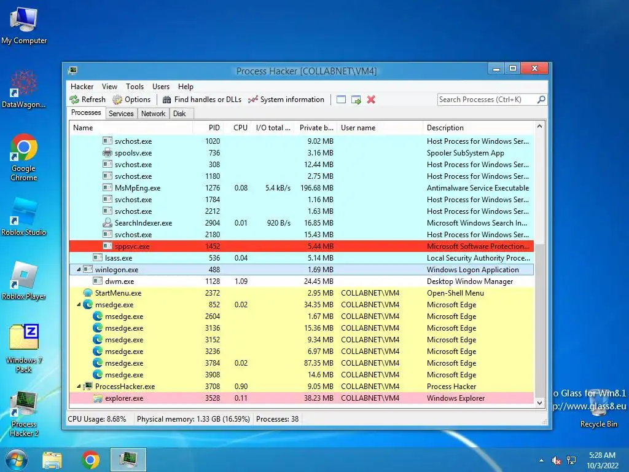629x472 pixels.
Task: Open My Computer desktop icon
Action: (x=24, y=26)
